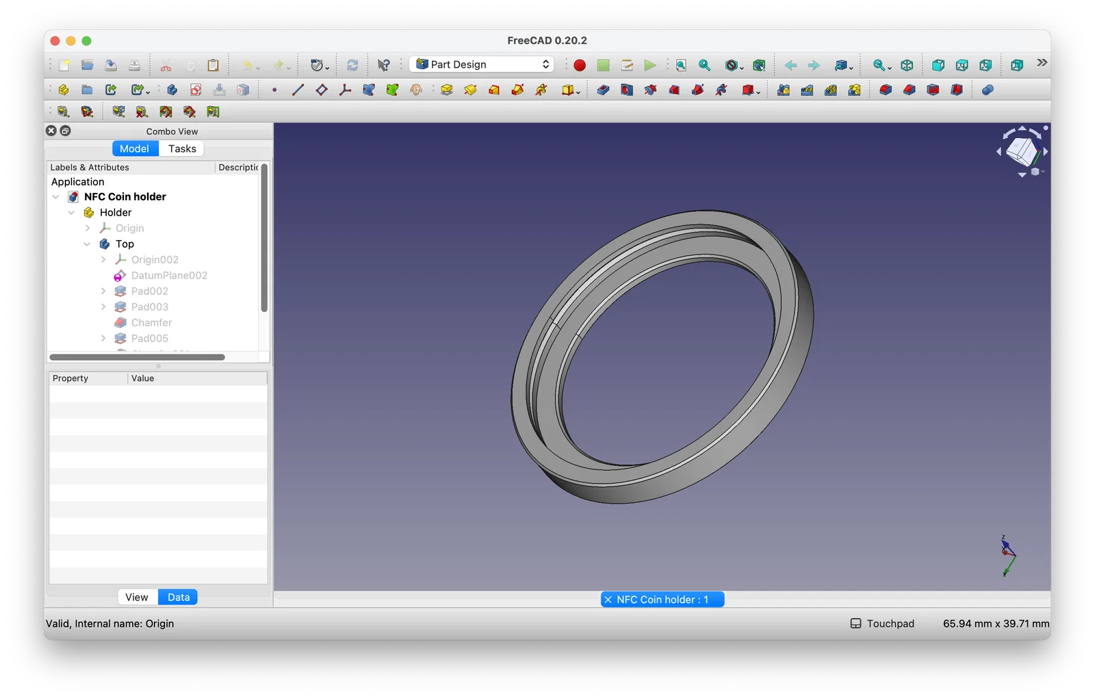Create a local coordinate system

[x=345, y=90]
